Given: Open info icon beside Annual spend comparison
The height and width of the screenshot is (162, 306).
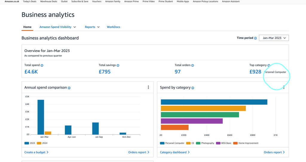Looking at the screenshot, I should point(69,88).
